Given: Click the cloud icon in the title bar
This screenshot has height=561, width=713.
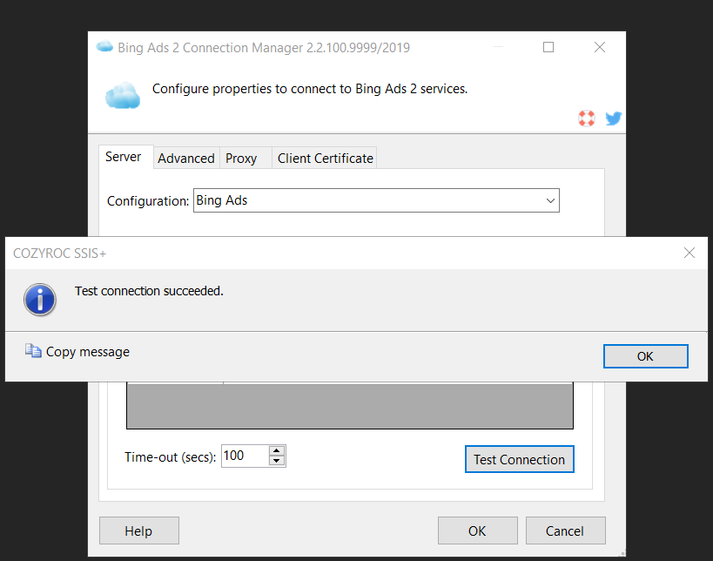Looking at the screenshot, I should pos(104,46).
